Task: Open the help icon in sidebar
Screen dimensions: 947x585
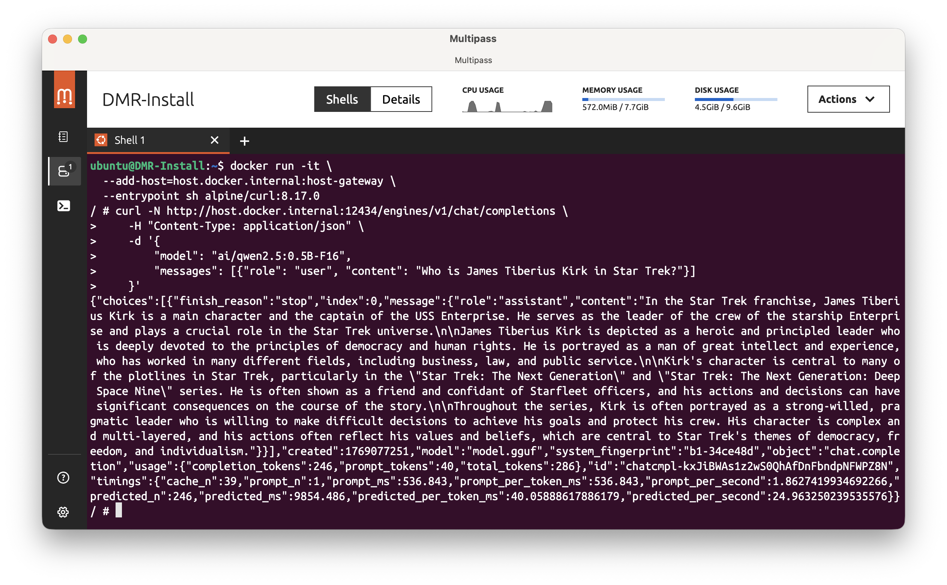Action: [x=63, y=478]
